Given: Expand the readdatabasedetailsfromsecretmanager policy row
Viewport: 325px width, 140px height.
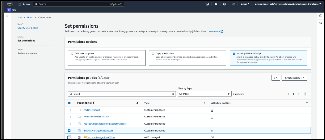Looking at the screenshot, I should tap(79, 124).
